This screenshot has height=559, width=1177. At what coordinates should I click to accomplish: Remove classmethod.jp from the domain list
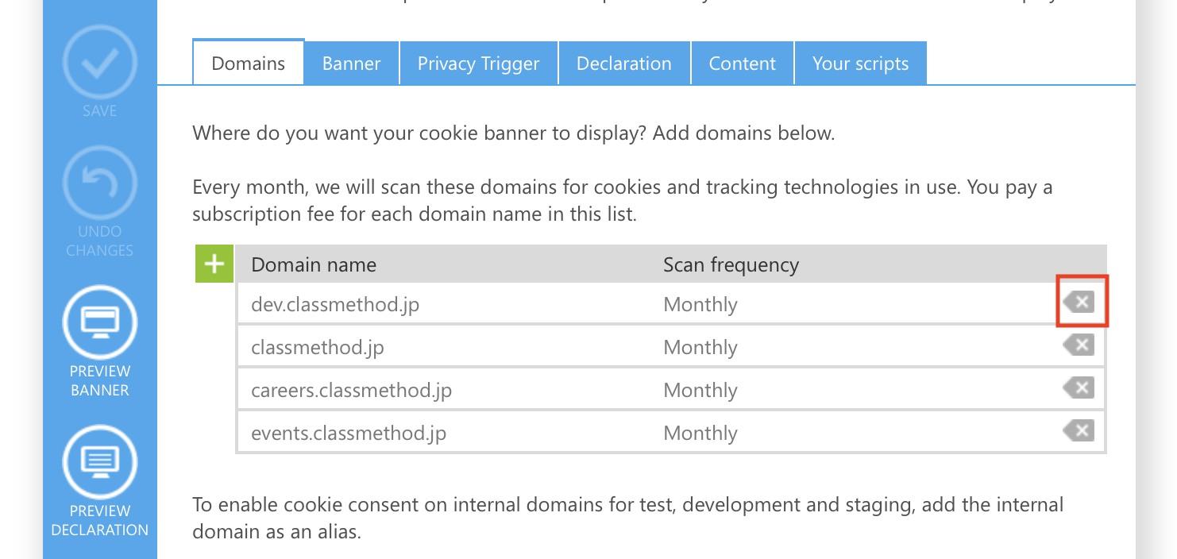[1079, 345]
